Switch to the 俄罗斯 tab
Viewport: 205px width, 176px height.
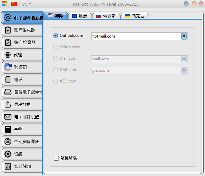(106, 16)
